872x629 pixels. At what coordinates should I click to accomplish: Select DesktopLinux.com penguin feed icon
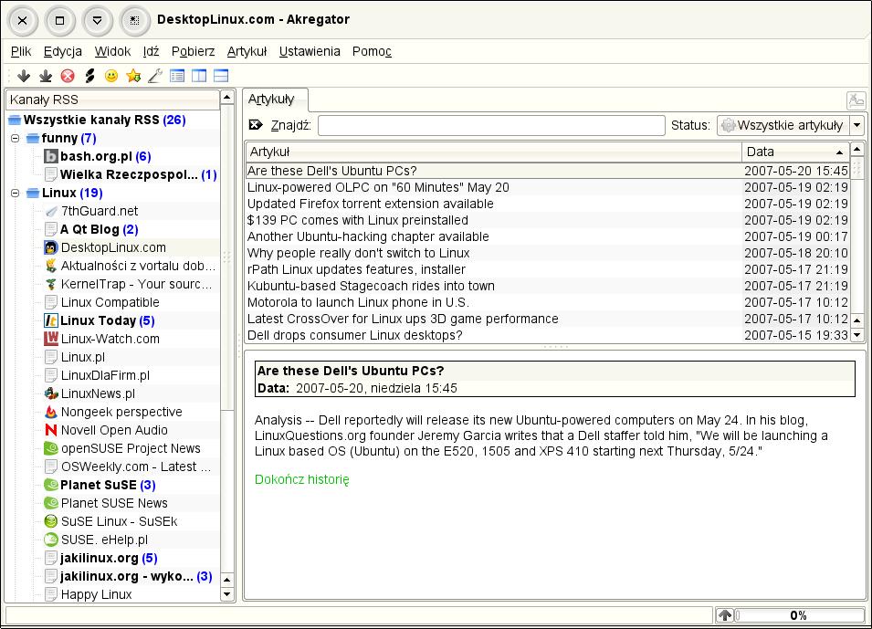click(51, 247)
